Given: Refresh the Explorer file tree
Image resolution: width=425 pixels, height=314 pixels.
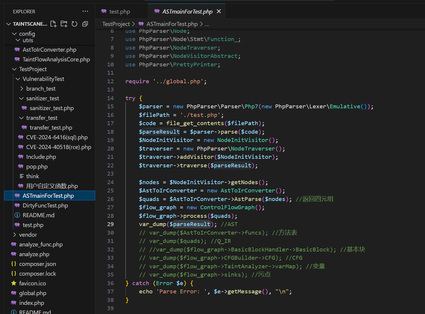Looking at the screenshot, I should click(74, 24).
